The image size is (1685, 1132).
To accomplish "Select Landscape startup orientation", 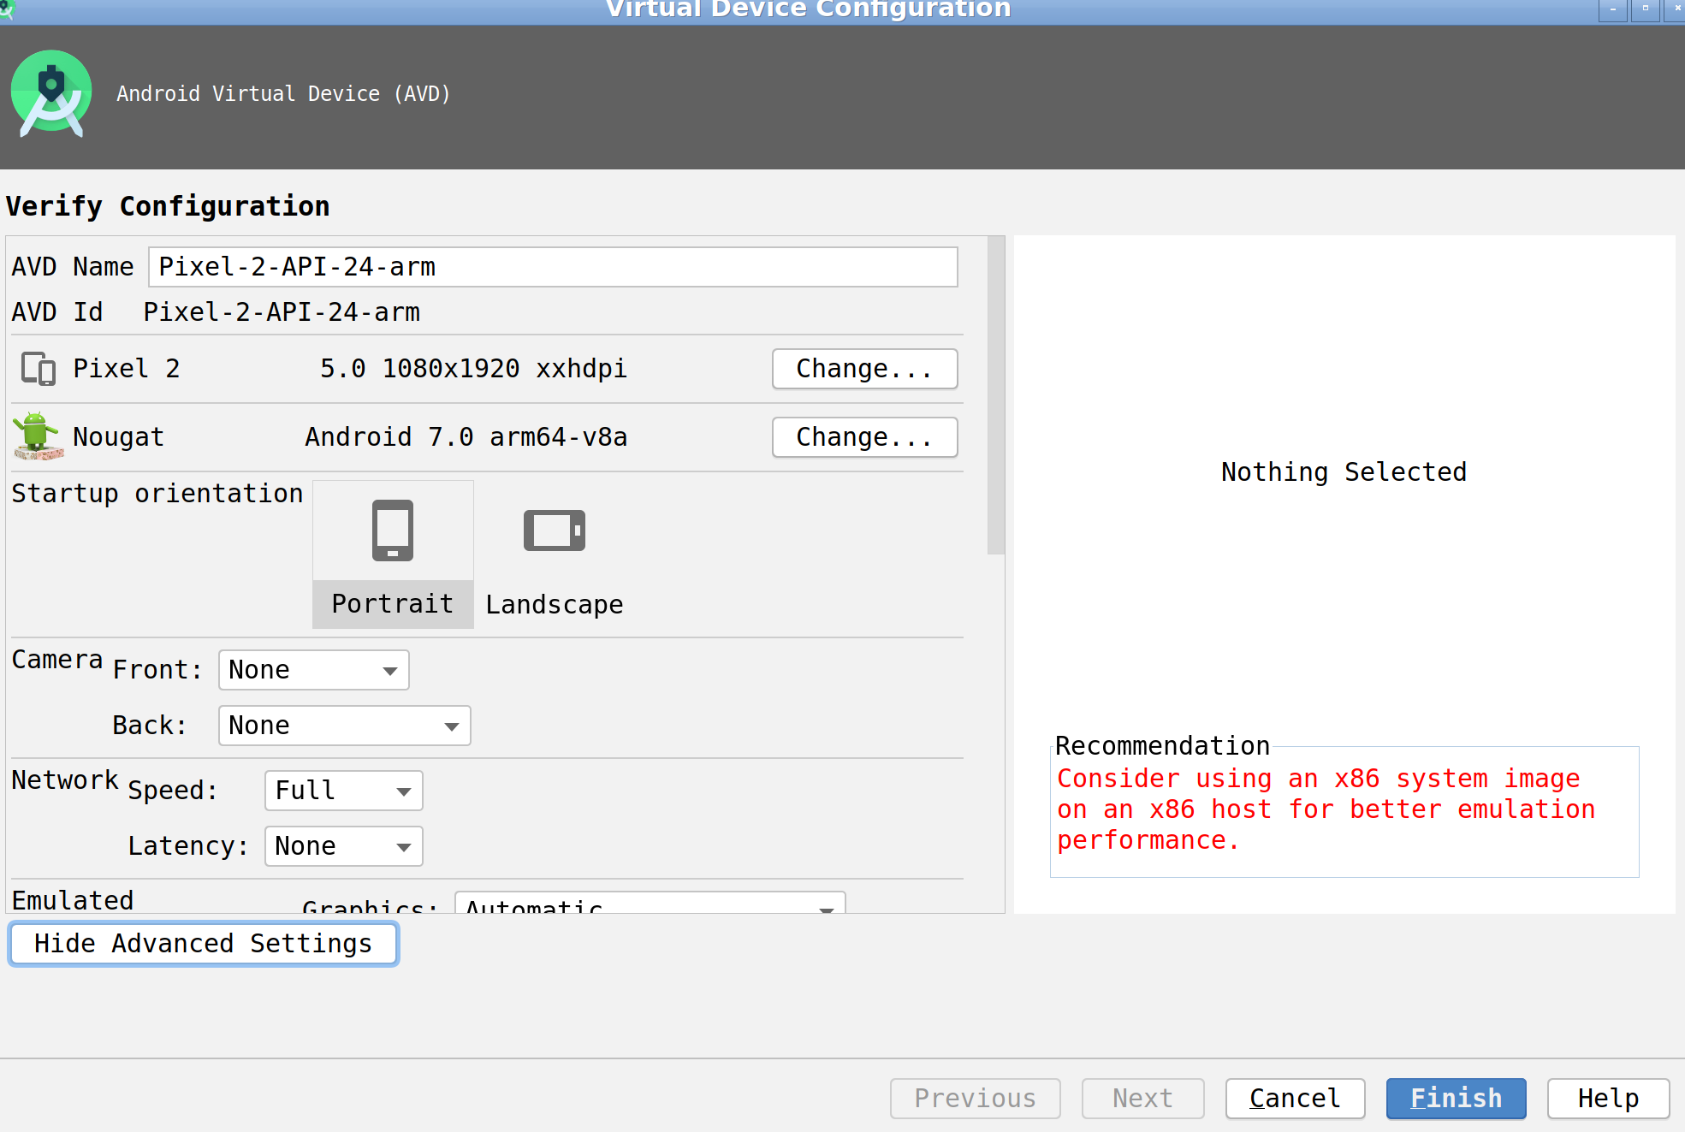I will tap(555, 554).
